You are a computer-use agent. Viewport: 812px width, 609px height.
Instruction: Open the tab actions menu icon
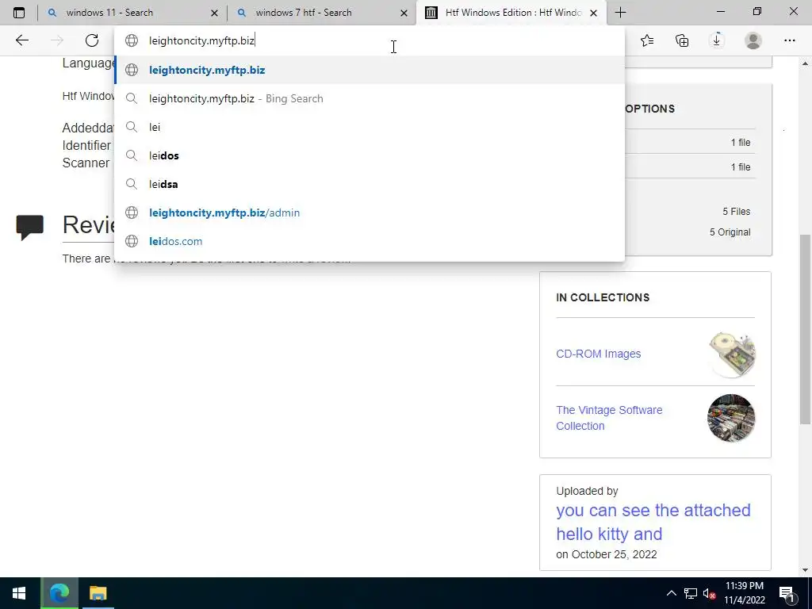point(19,13)
